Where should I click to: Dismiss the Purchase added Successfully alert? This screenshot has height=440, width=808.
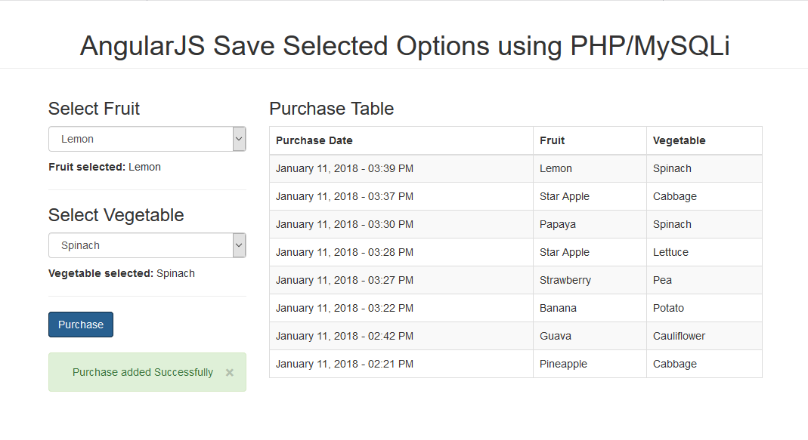(x=229, y=372)
